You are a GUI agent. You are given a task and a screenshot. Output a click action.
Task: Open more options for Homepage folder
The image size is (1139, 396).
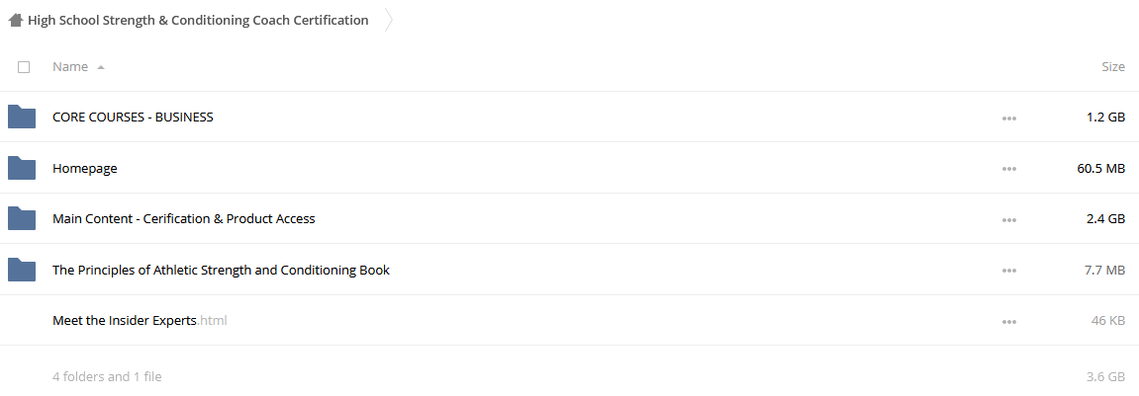[1009, 168]
